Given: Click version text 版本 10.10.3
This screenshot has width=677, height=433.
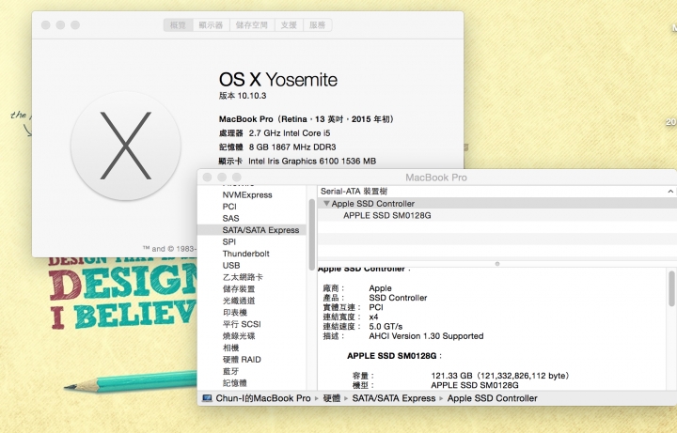Looking at the screenshot, I should point(243,96).
